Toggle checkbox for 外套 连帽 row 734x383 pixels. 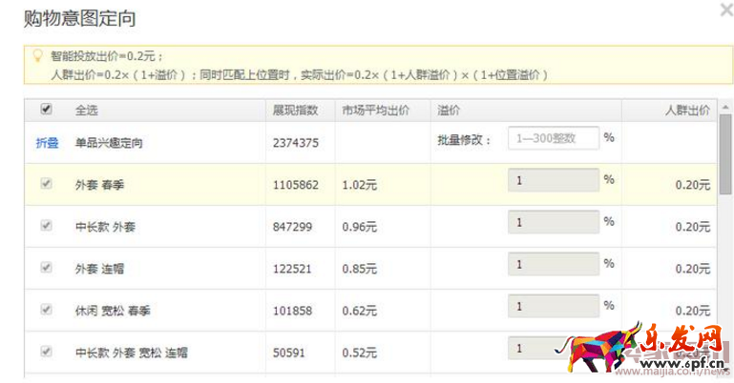(x=46, y=268)
